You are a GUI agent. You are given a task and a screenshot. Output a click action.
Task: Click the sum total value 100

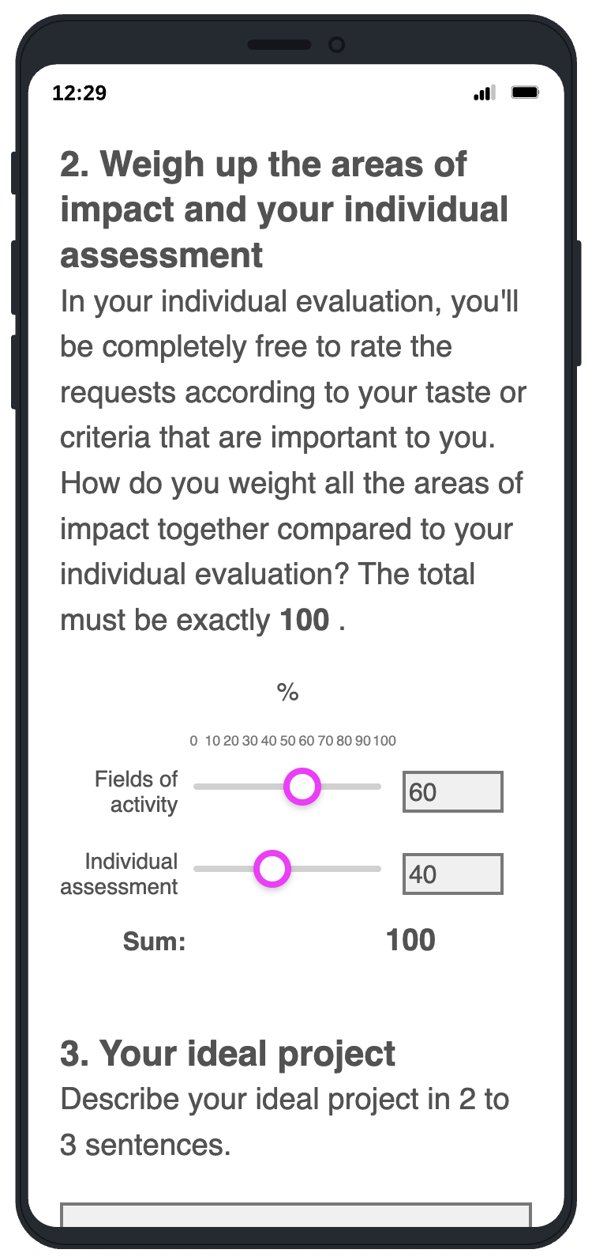point(410,940)
